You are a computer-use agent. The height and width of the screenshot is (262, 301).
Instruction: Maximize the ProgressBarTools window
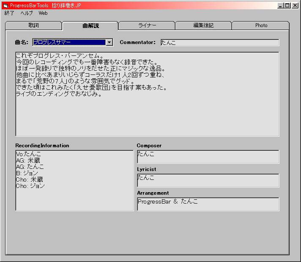(287, 6)
